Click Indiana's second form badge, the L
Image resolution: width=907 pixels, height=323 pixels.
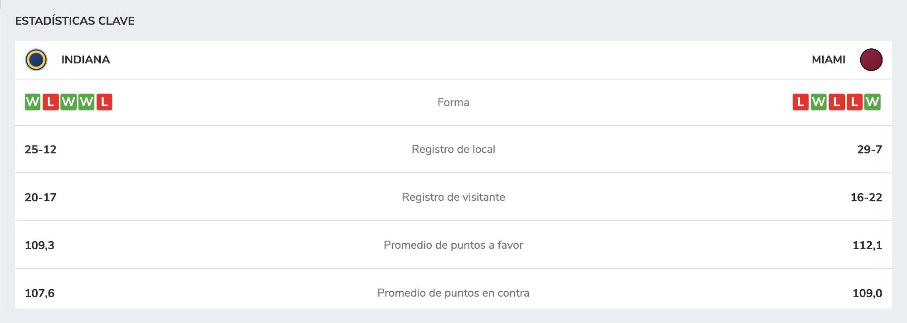click(50, 102)
